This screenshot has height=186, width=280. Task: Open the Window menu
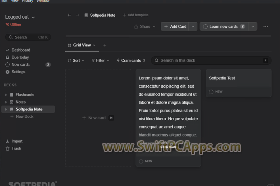pos(43,1)
